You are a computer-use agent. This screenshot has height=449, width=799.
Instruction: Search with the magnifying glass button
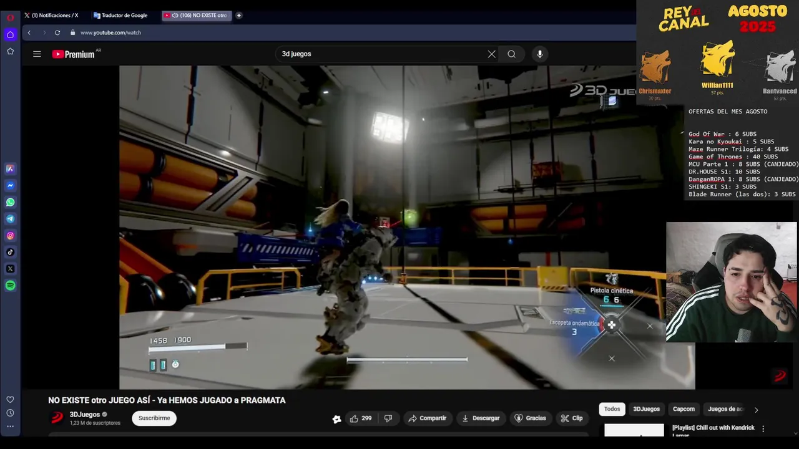click(x=511, y=54)
